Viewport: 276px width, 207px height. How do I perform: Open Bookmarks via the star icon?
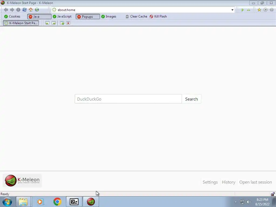coord(259,10)
